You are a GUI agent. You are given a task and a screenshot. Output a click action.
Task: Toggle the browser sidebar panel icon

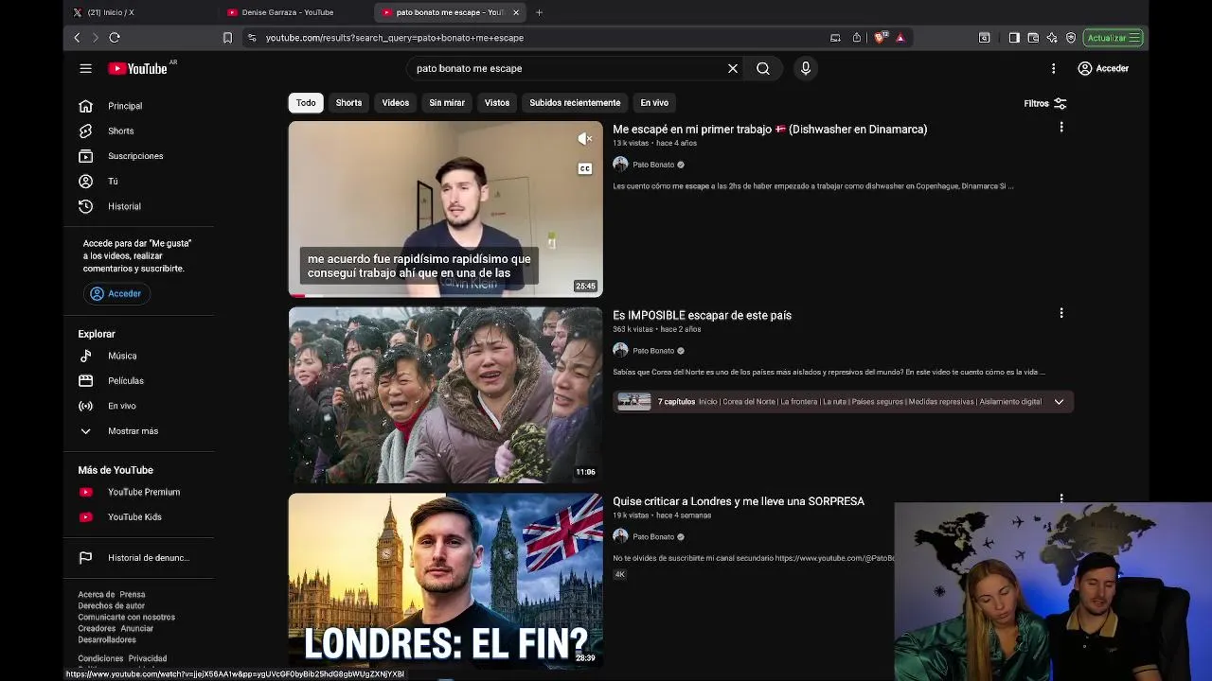[1014, 38]
